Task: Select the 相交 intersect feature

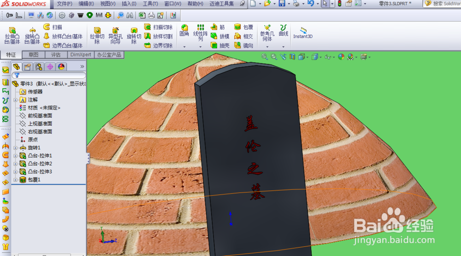Action: point(244,36)
